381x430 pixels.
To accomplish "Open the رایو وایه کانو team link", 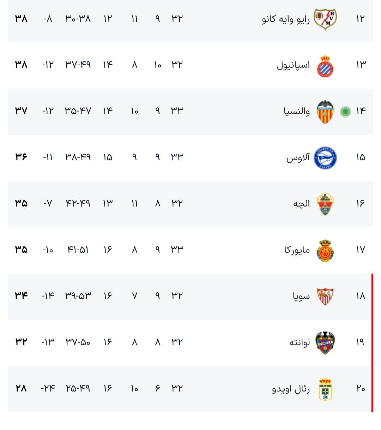I will 286,19.
